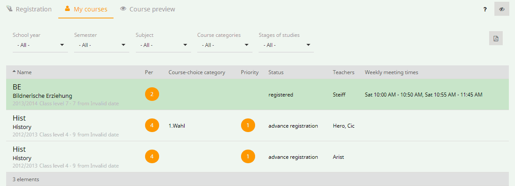This screenshot has height=186, width=515.
Task: Click the orange period badge 2 for BE
Action: [152, 95]
